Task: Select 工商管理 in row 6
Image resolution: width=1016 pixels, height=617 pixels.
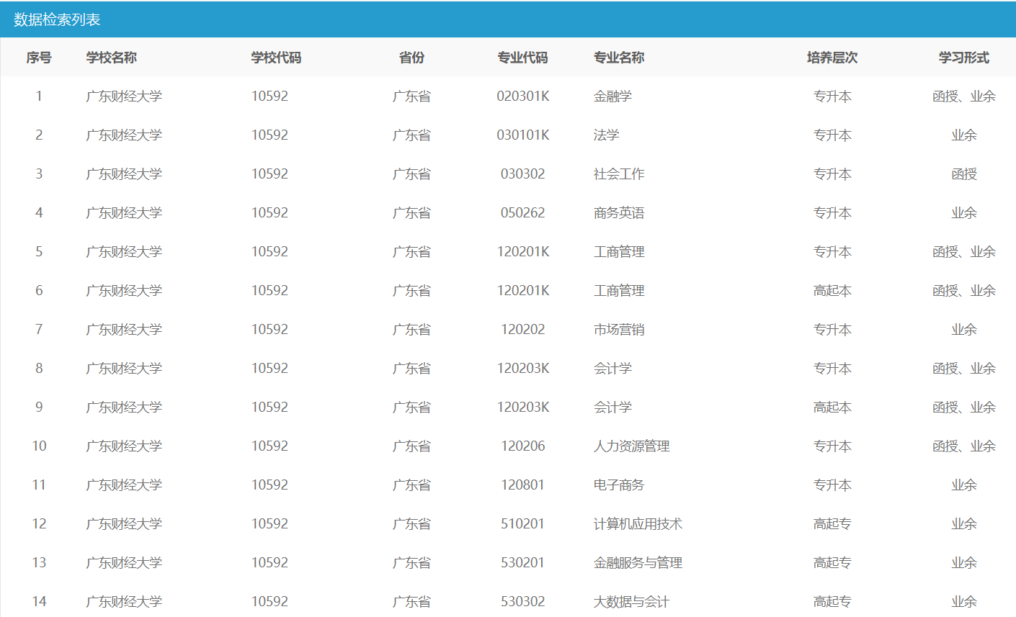Action: [619, 291]
